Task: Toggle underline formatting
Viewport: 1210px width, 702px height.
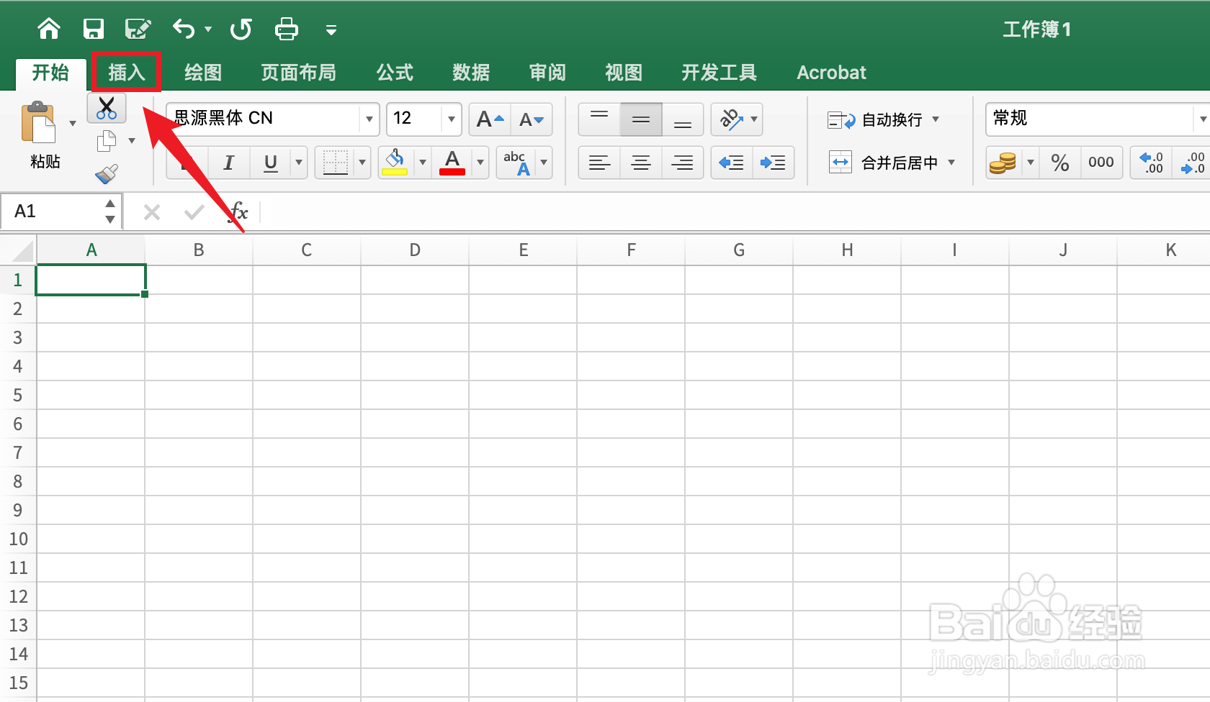Action: [x=271, y=163]
